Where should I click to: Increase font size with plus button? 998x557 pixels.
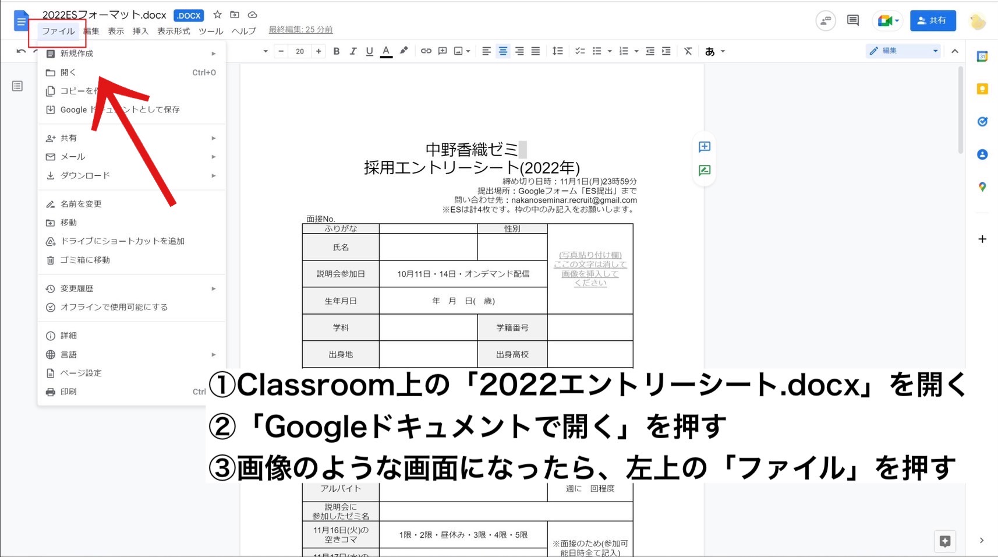point(318,51)
